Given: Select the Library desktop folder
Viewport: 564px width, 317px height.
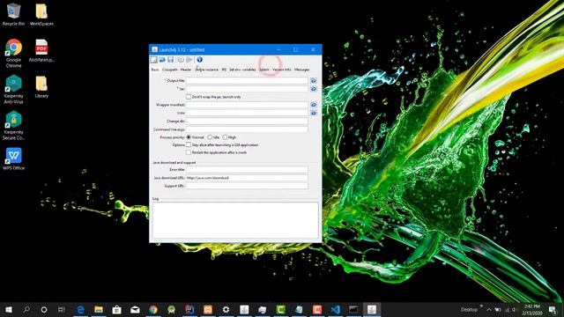Looking at the screenshot, I should (x=41, y=86).
